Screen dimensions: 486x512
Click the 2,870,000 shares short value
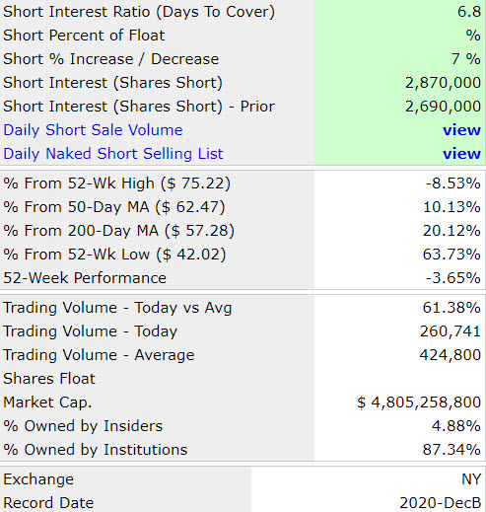pos(443,83)
